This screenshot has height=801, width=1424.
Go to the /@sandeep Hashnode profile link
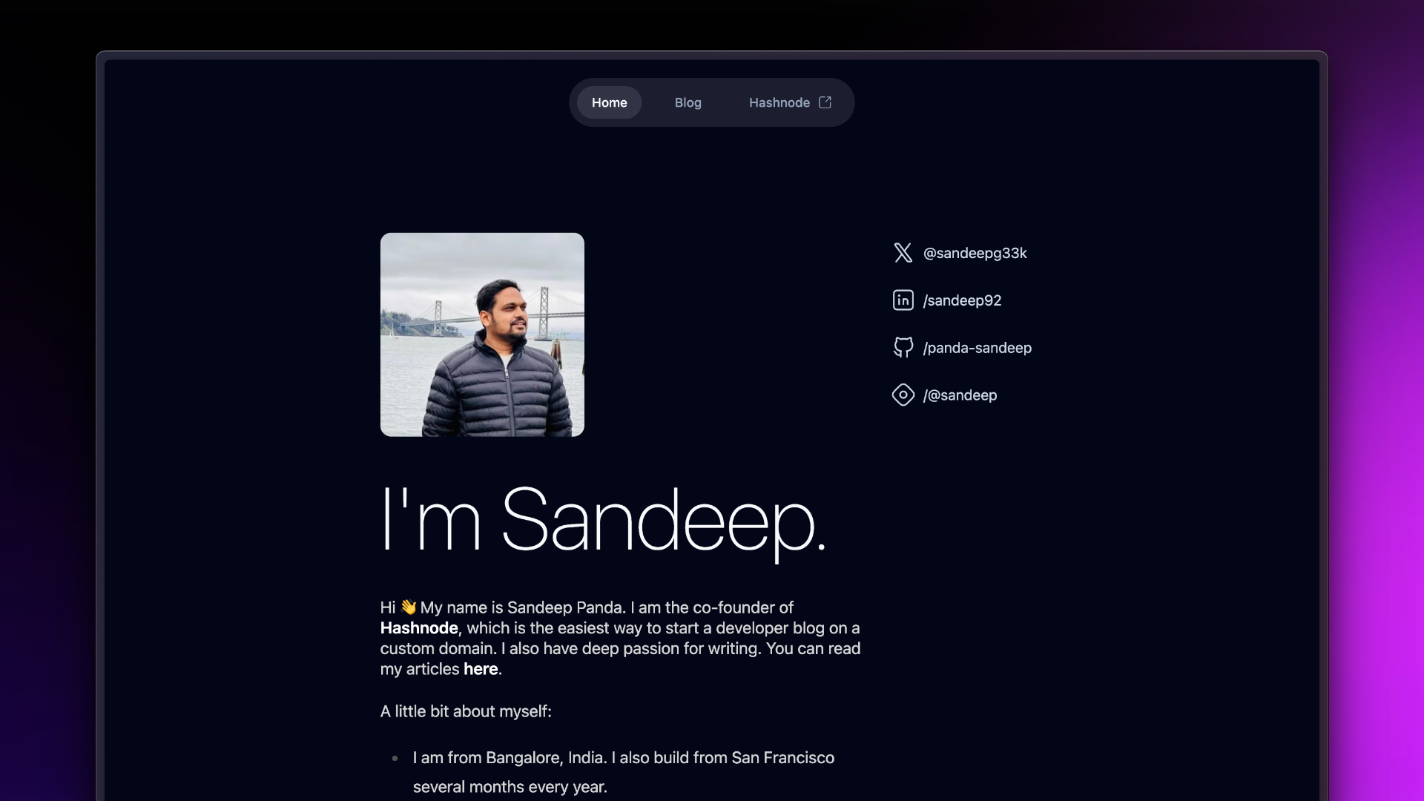[960, 395]
